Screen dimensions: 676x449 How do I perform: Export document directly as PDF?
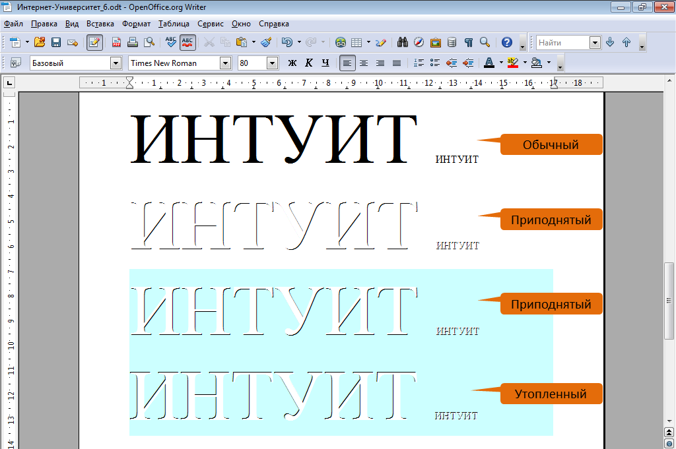tap(117, 43)
